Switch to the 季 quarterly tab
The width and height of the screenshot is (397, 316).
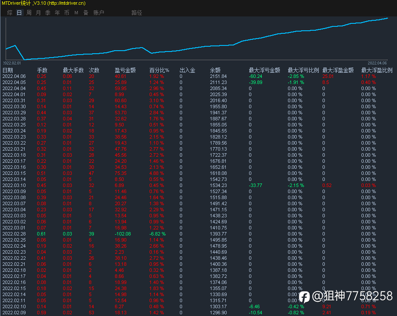tap(48, 13)
